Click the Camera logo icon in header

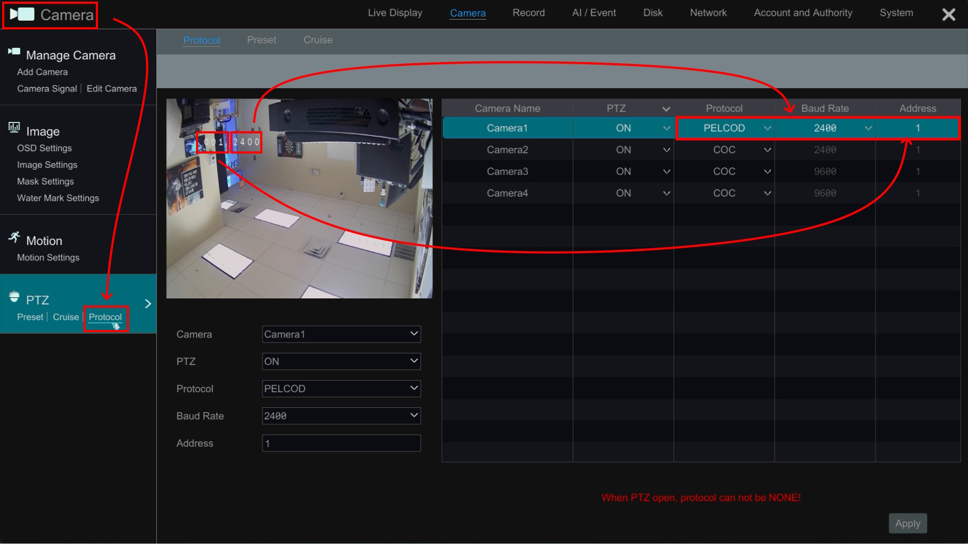(22, 15)
